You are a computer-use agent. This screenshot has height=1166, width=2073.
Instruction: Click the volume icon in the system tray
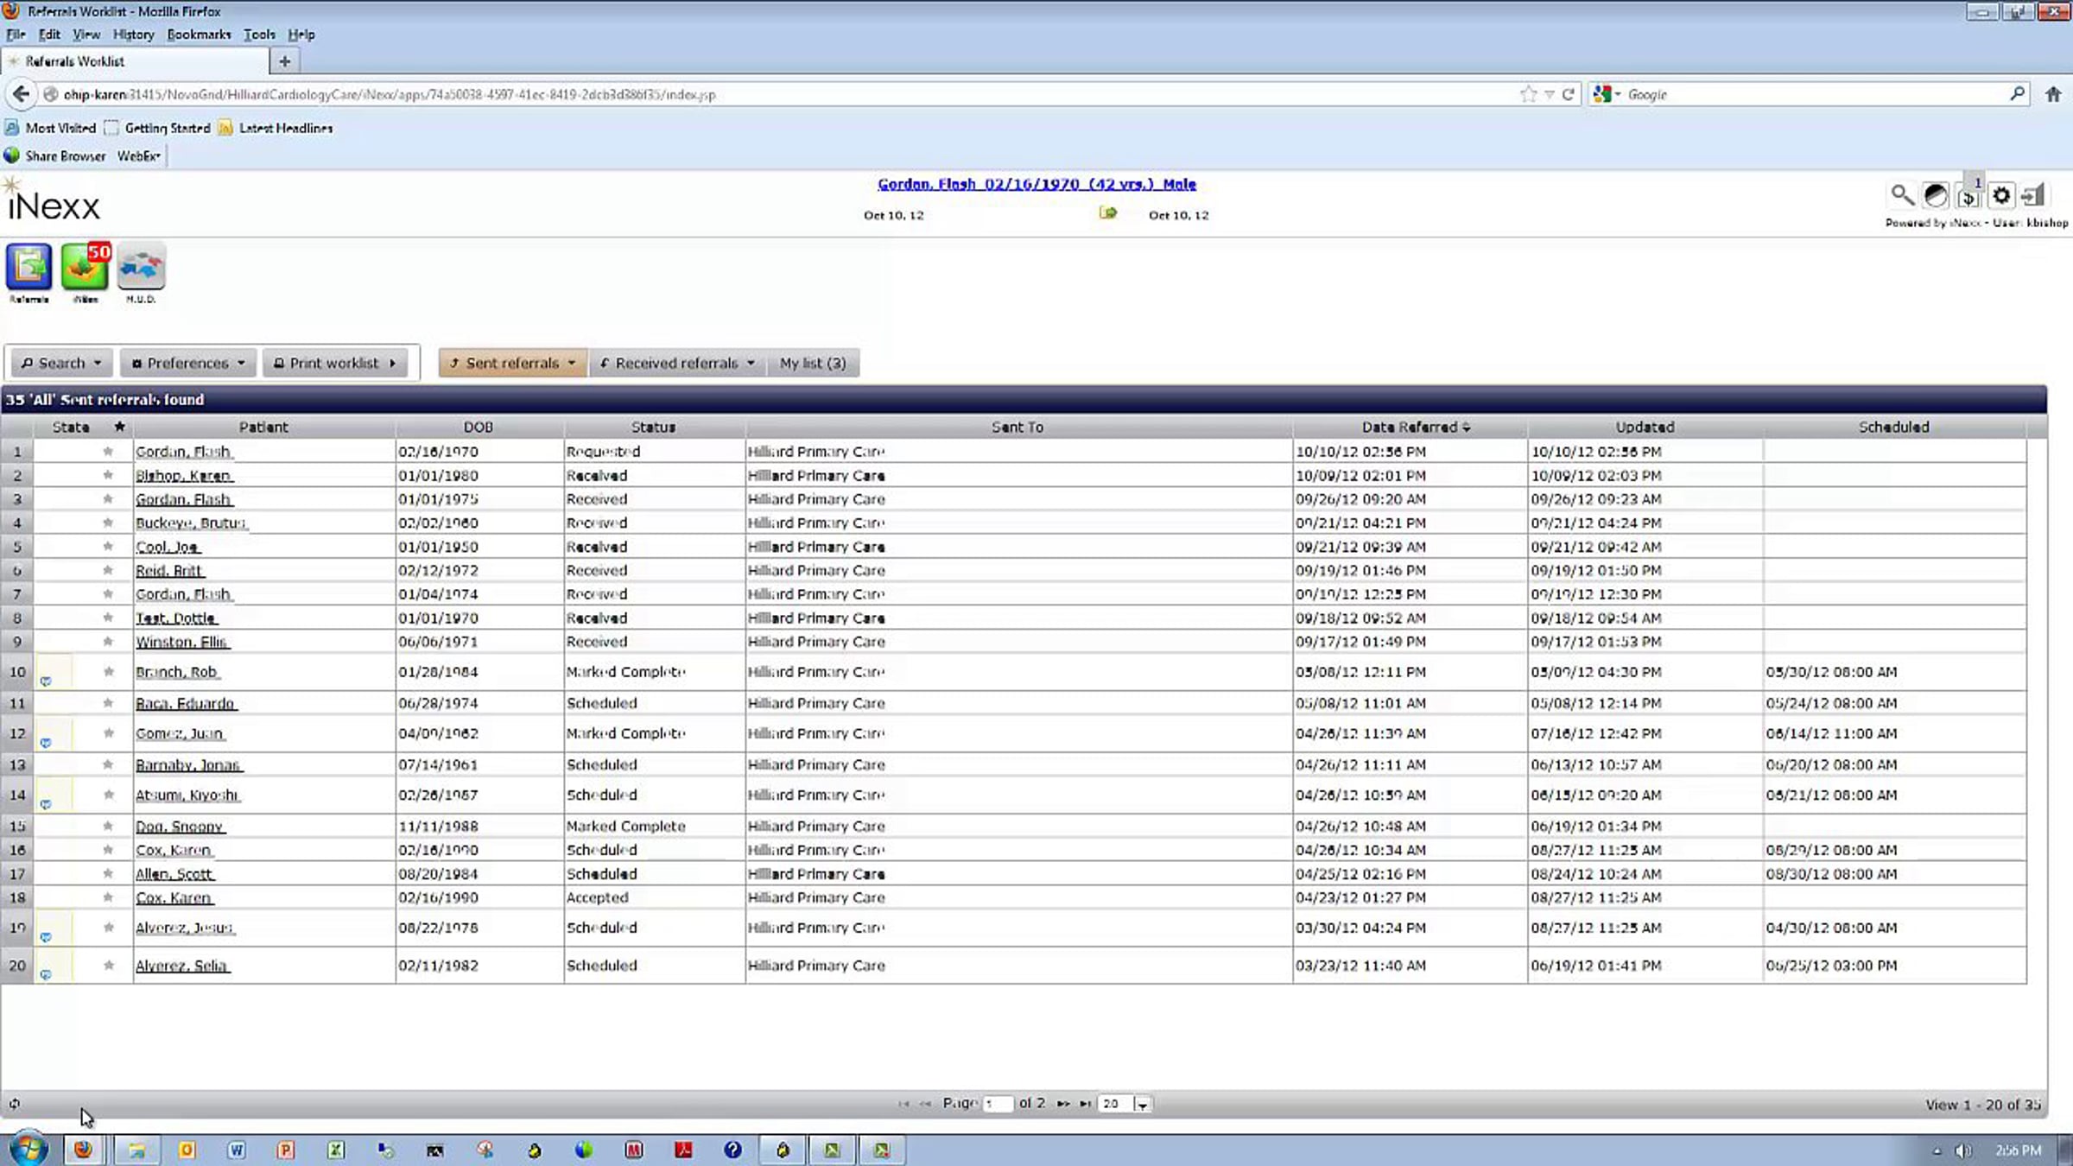coord(1963,1150)
